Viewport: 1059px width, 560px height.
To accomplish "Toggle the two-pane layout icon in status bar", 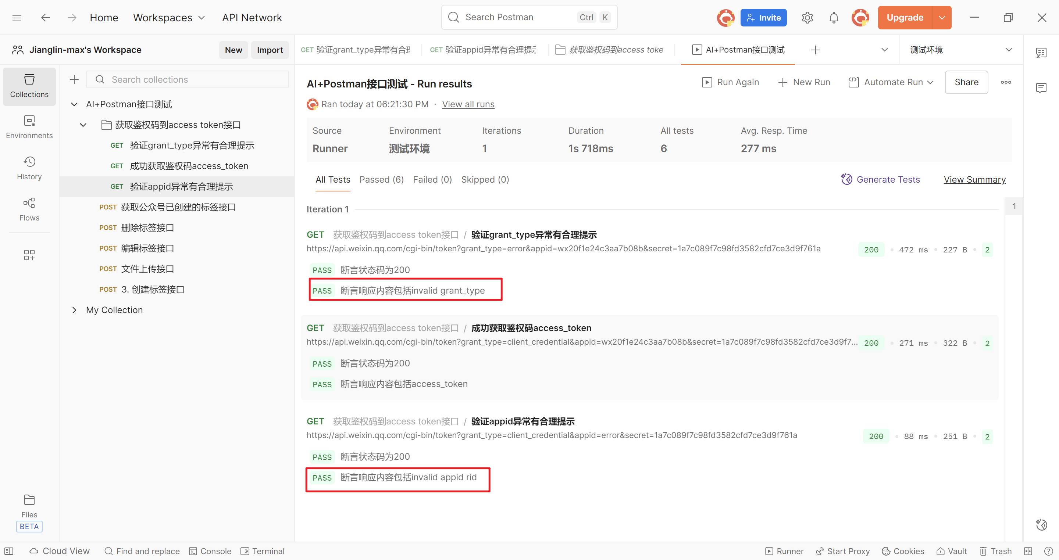I will pos(1028,551).
